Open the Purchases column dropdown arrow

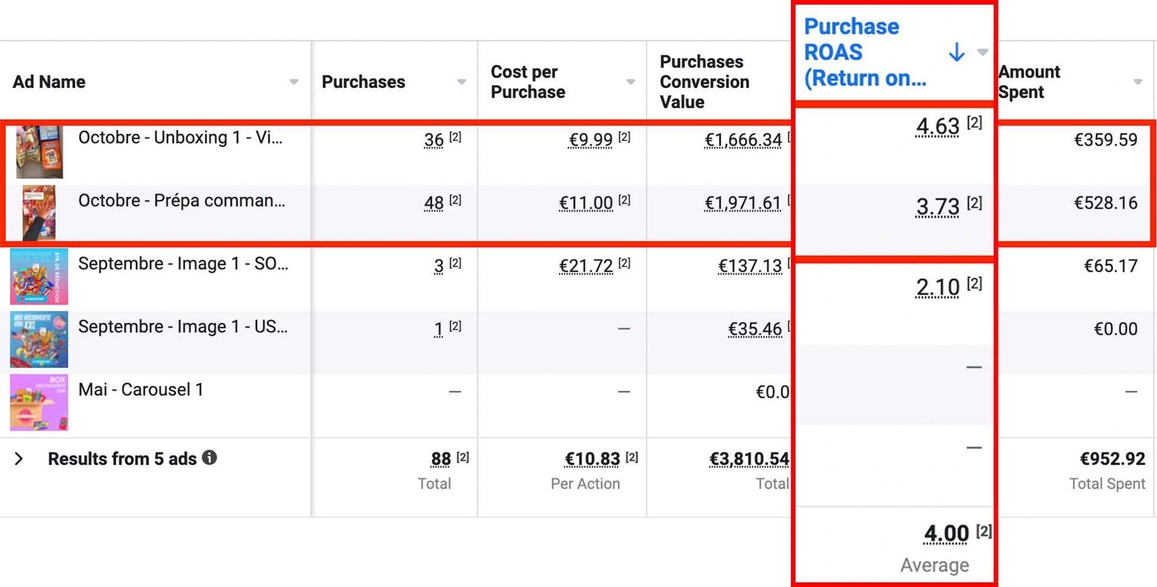(462, 82)
